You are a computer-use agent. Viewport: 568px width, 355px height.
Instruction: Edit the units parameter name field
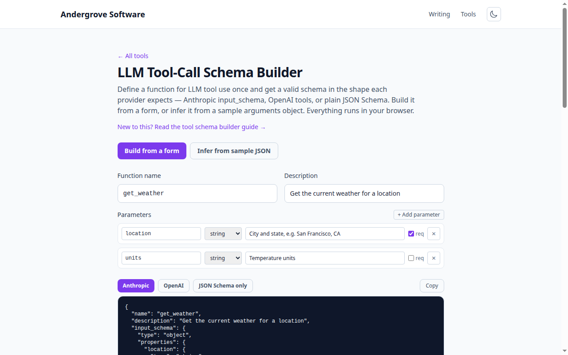pos(161,258)
